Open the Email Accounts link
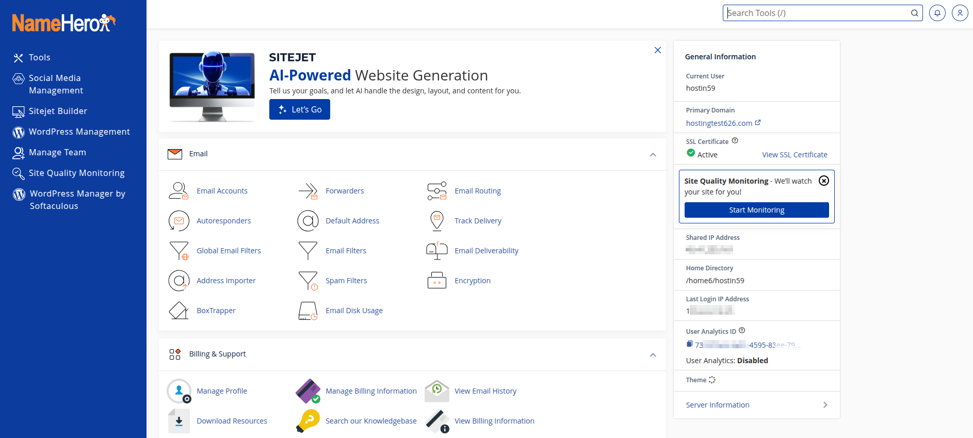The width and height of the screenshot is (973, 438). point(222,191)
